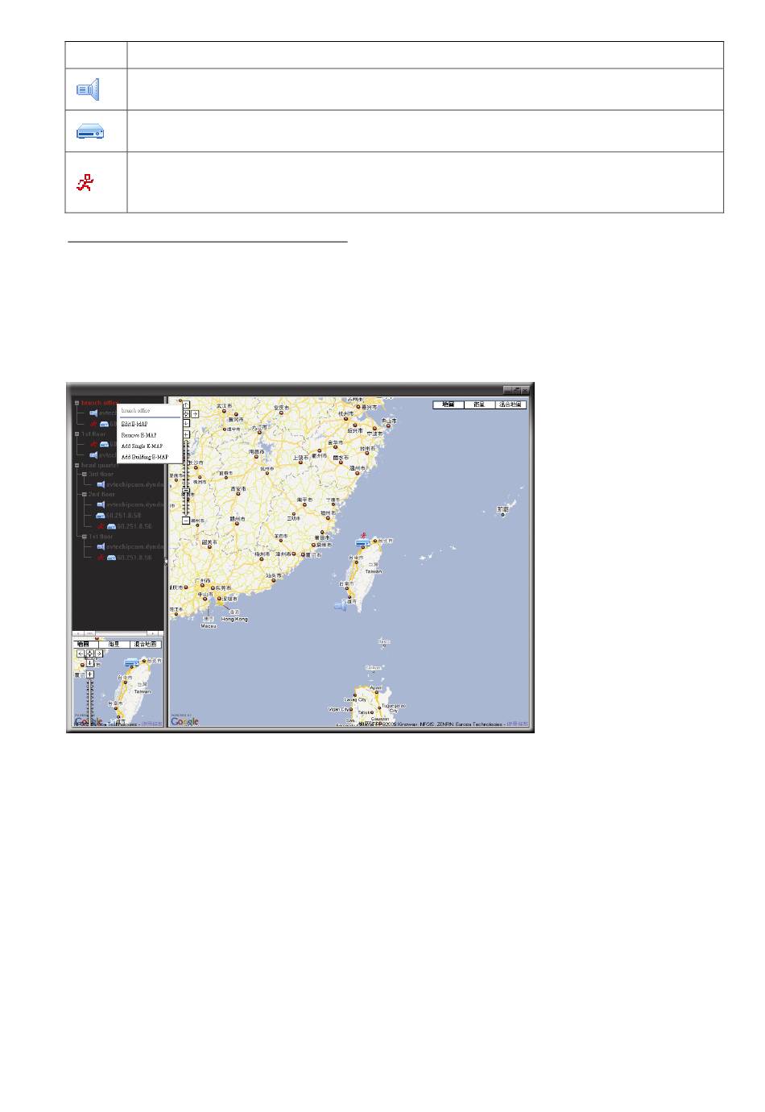The image size is (765, 1112).
Task: Open the 使用條款 link on the main map
Action: 517,724
